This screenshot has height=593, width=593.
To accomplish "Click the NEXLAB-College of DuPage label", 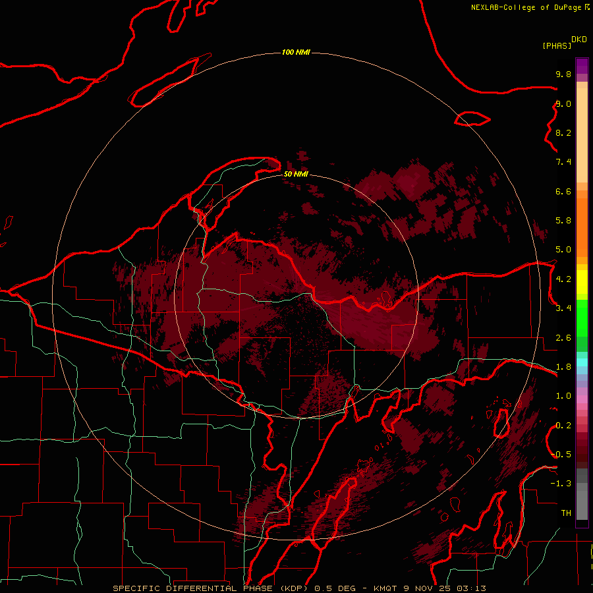I will tap(526, 7).
